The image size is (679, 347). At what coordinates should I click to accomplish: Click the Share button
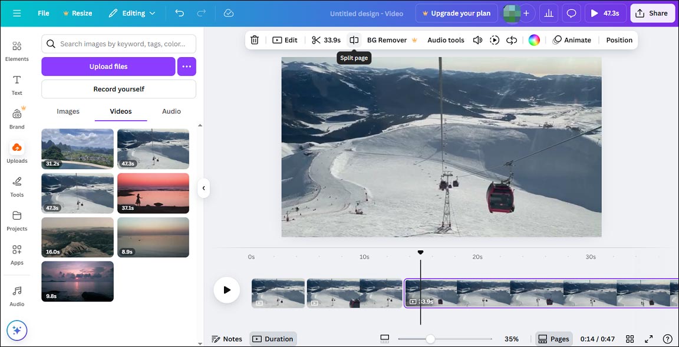pyautogui.click(x=652, y=13)
